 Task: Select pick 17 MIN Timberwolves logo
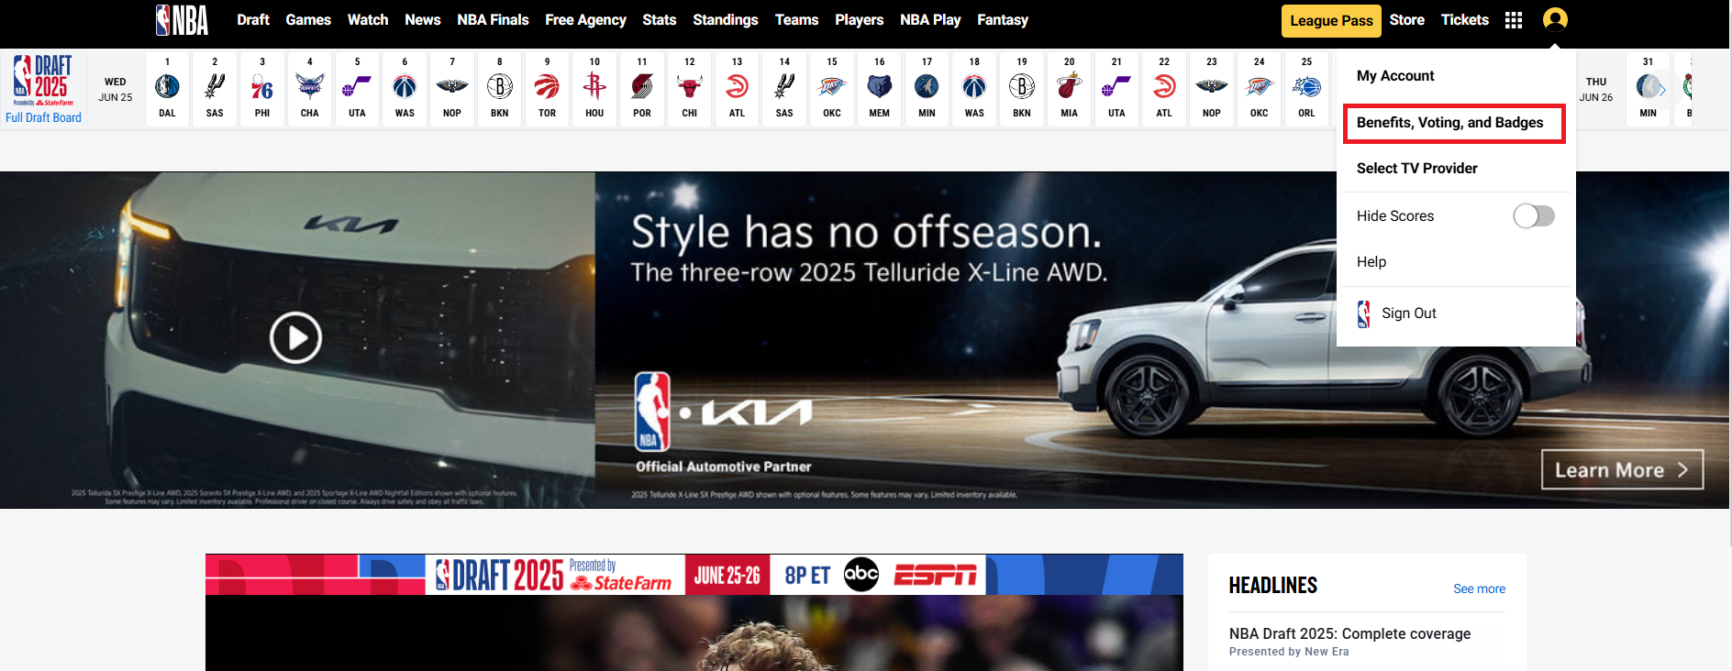click(927, 86)
